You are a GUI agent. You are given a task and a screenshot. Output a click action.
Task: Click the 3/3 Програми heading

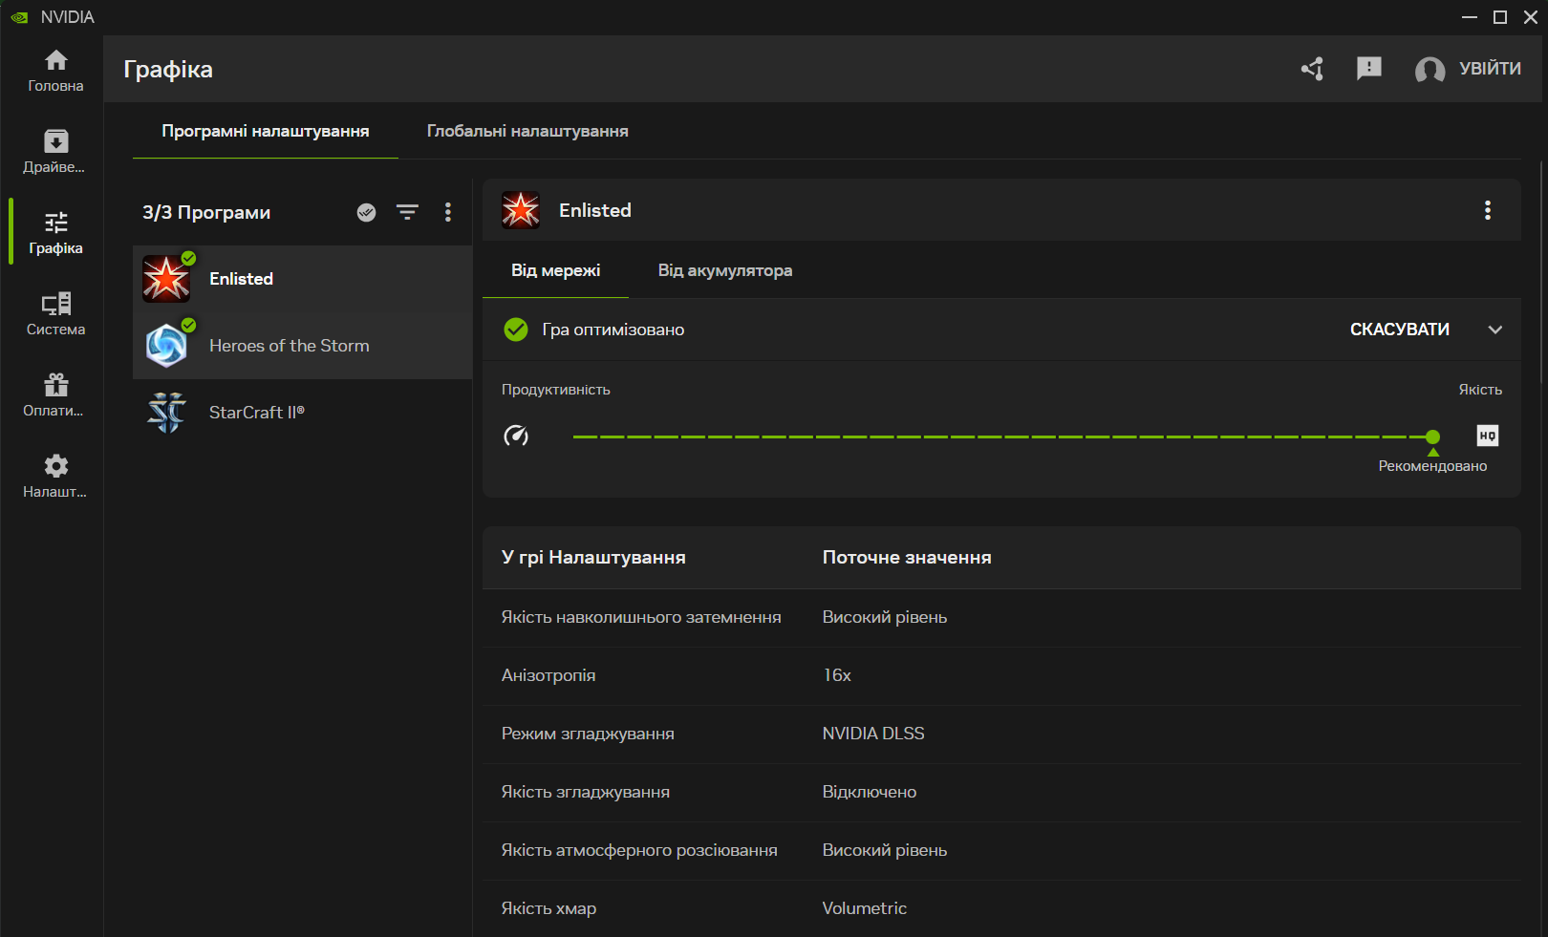[x=206, y=212]
